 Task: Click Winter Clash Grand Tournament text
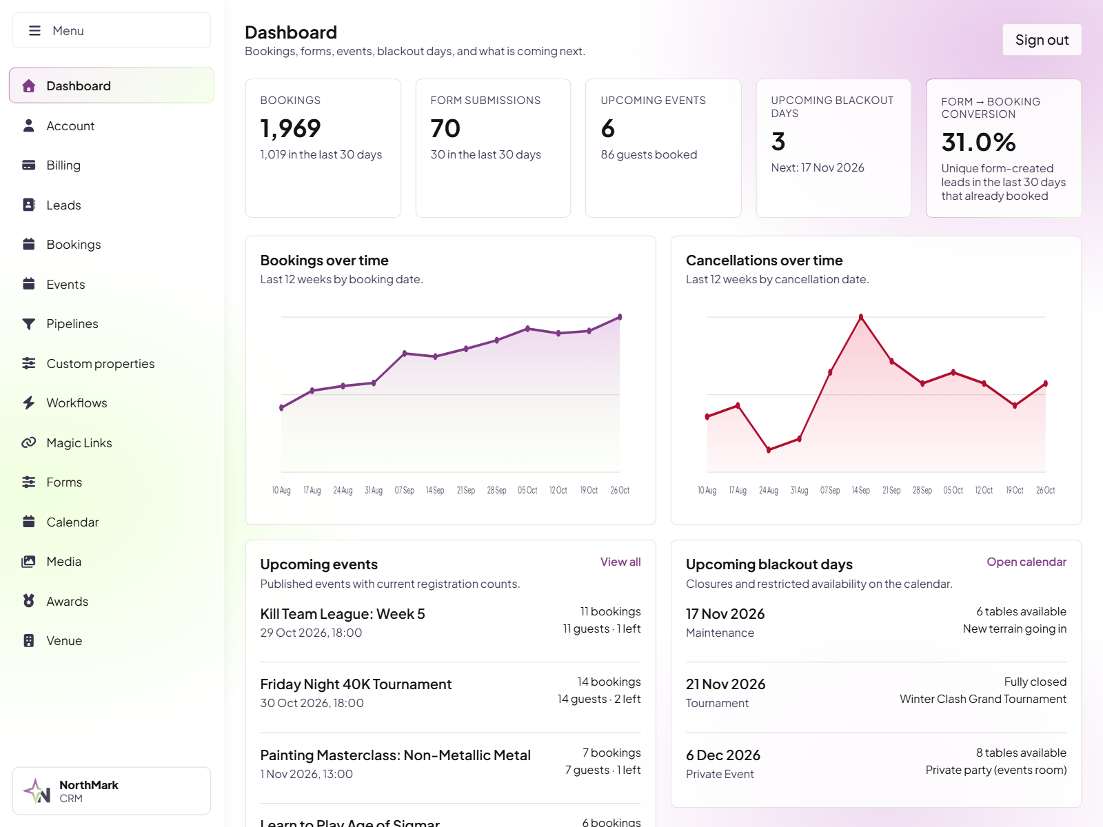983,699
